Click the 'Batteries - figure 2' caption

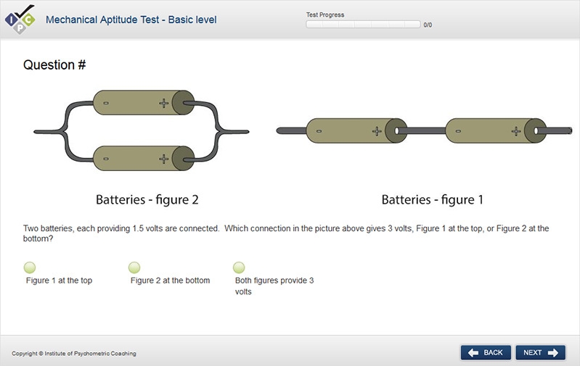(147, 200)
